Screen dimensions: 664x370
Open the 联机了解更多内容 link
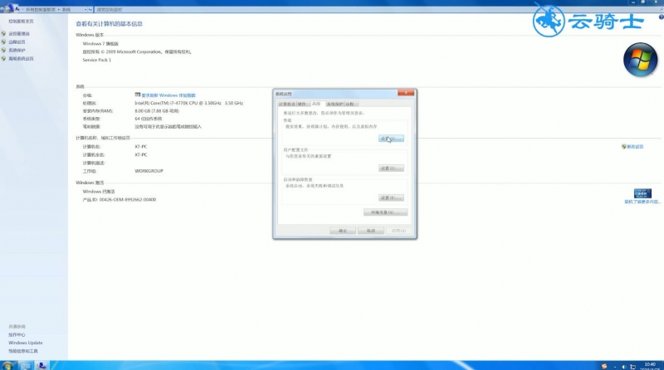click(642, 202)
